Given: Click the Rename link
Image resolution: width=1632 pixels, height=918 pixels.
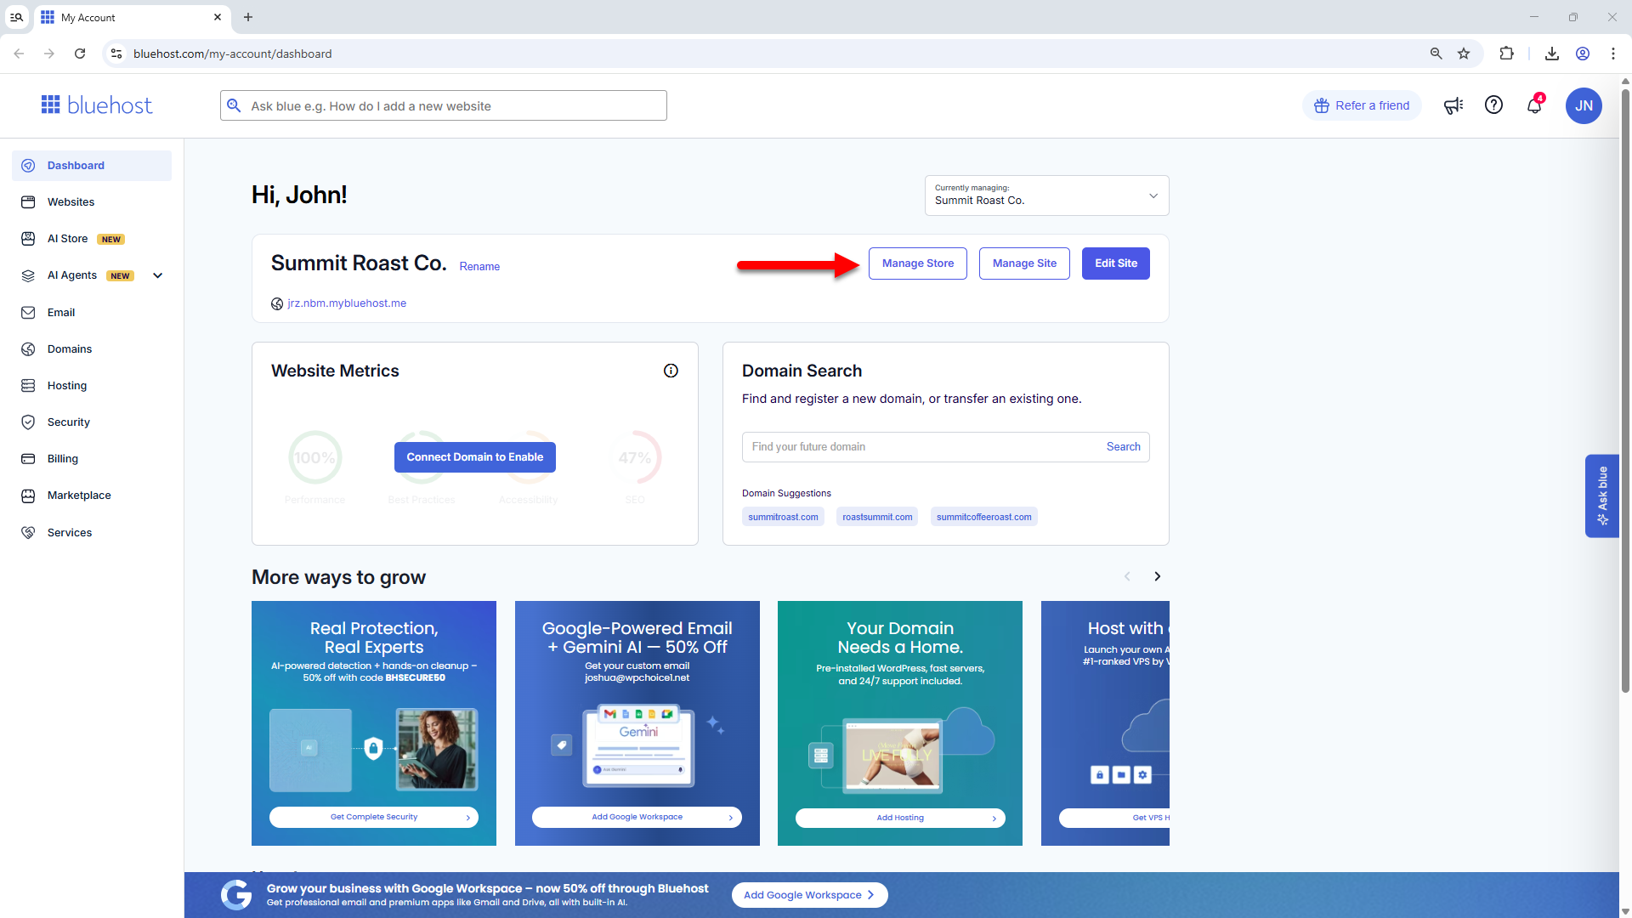Looking at the screenshot, I should coord(479,267).
